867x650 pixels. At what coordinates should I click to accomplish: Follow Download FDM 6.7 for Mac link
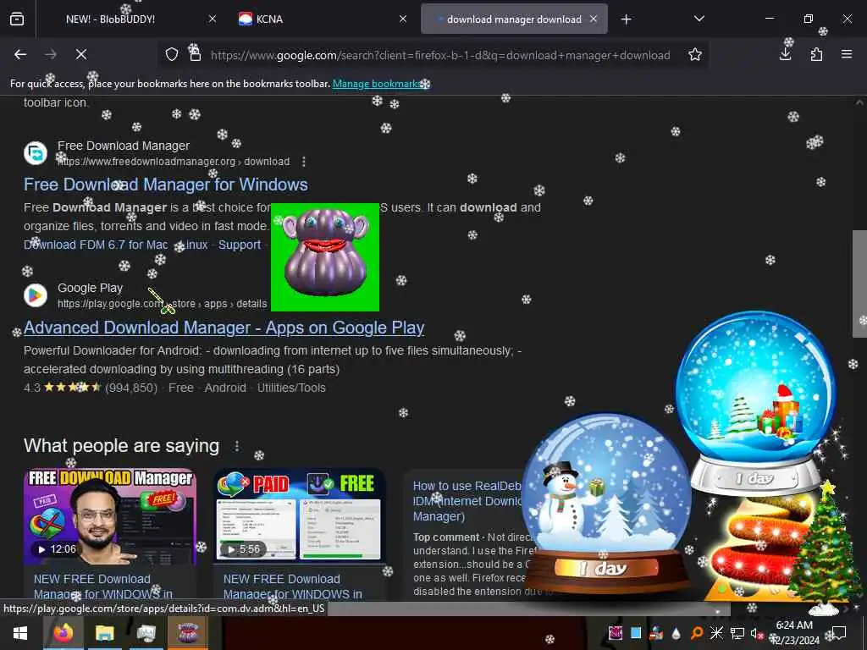(x=96, y=245)
